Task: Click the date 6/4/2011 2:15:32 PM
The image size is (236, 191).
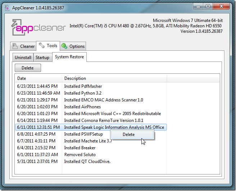Action: point(36,148)
